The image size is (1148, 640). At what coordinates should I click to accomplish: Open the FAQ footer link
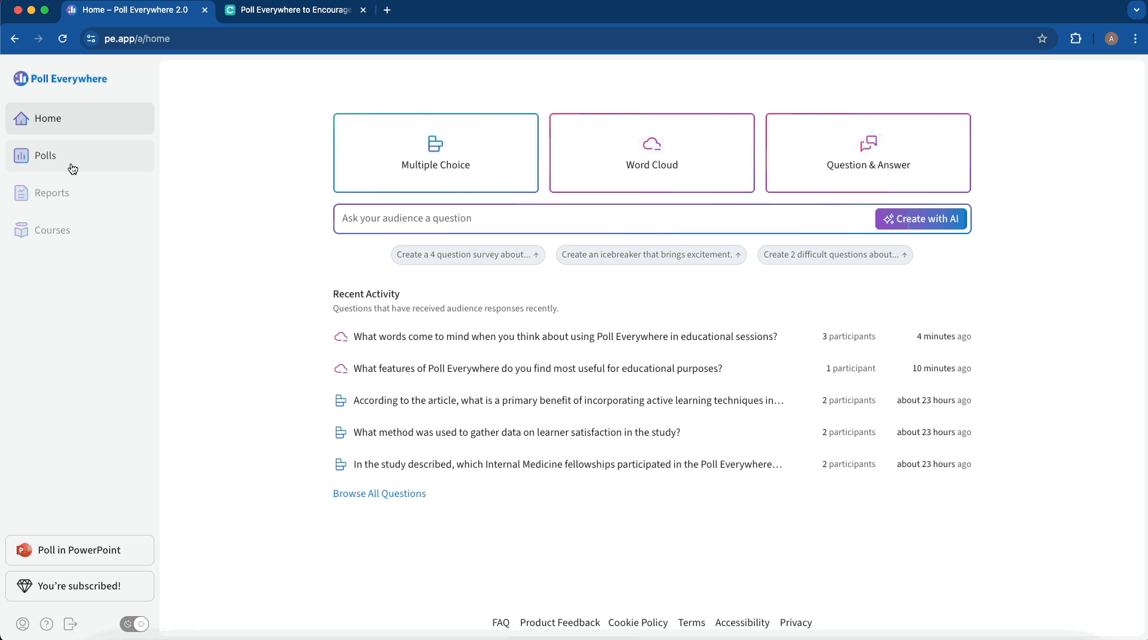501,623
